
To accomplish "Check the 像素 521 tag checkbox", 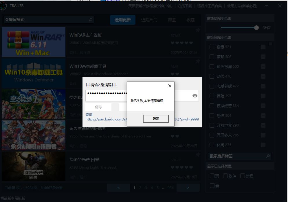I will tap(212, 47).
